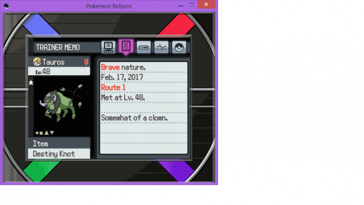
Task: Switch to the Skills bar page icon
Action: [x=143, y=47]
